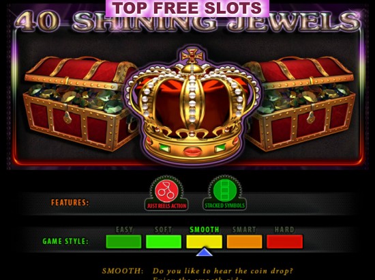375x280 pixels.
Task: Click the right treasure chest
Action: tap(299, 104)
